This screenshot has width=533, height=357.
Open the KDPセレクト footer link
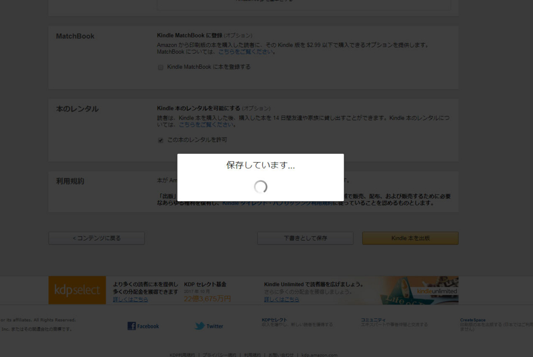pyautogui.click(x=274, y=320)
